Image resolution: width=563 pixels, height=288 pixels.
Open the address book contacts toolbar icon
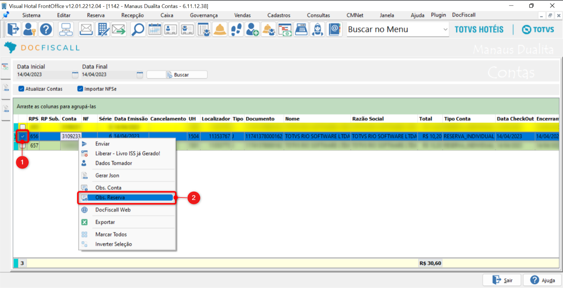[335, 29]
